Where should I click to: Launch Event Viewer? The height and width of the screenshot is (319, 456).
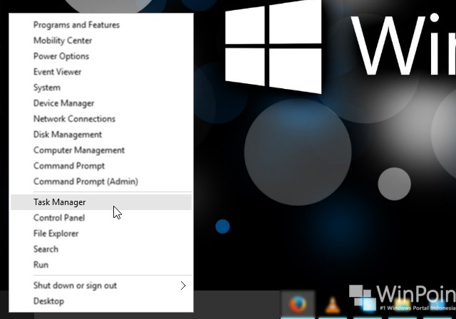click(x=101, y=72)
